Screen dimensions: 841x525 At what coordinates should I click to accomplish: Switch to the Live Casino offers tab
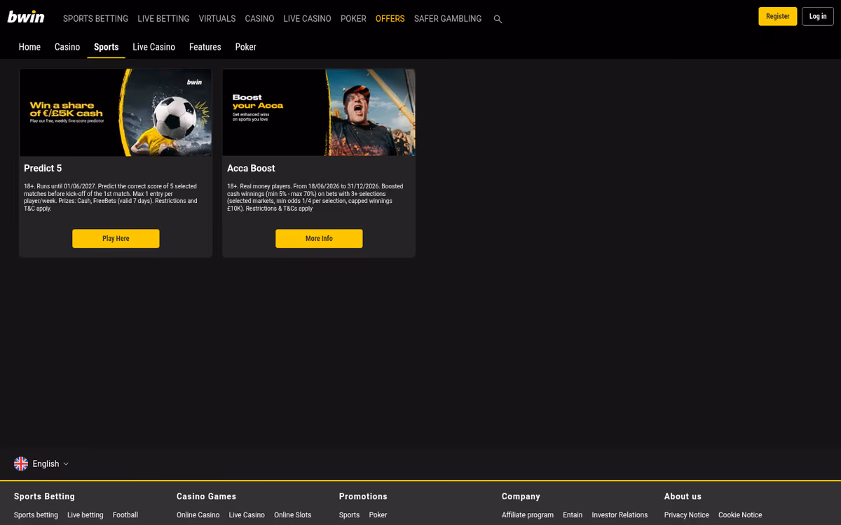tap(153, 47)
